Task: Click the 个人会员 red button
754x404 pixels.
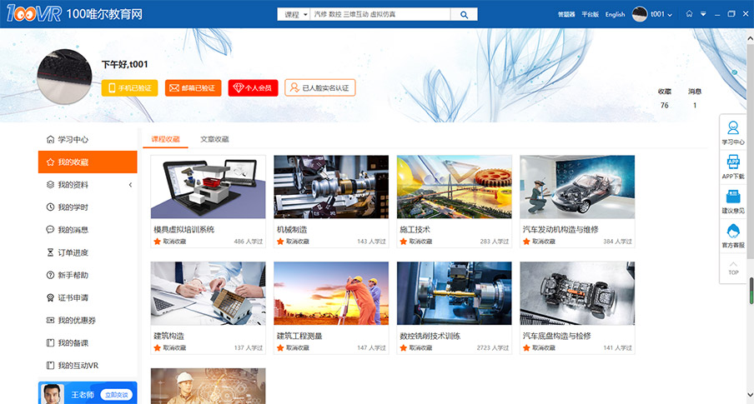Action: click(x=253, y=87)
